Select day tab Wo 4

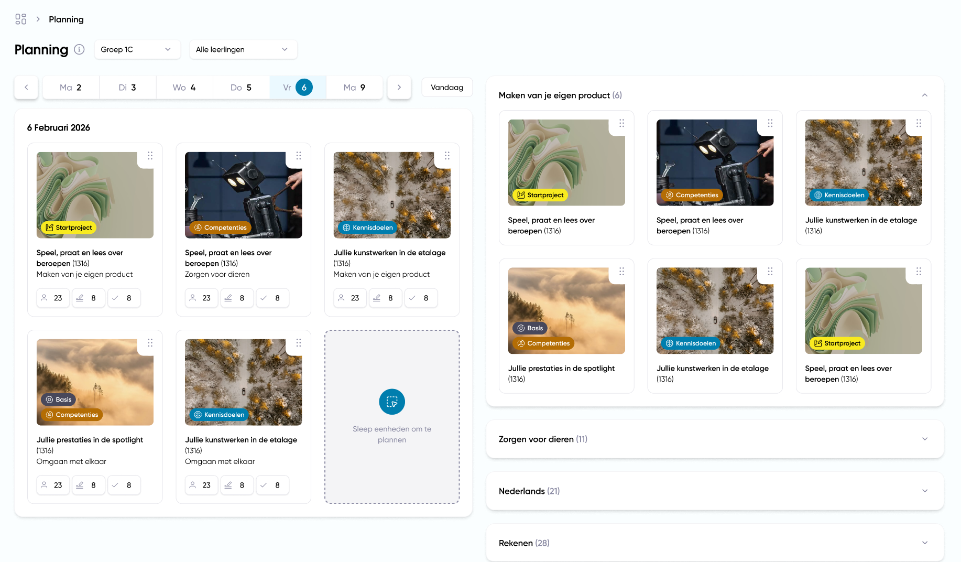point(184,88)
